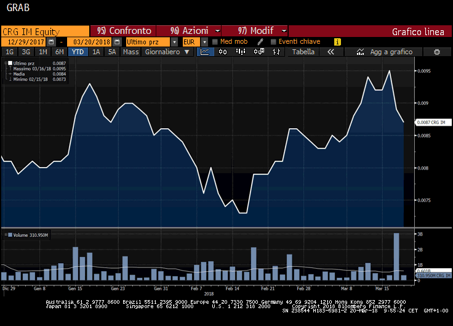Select the 1M time range tab
453x326 pixels.
click(42, 52)
